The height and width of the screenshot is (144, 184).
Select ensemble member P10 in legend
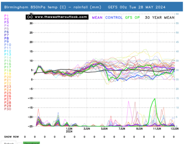click(8, 45)
